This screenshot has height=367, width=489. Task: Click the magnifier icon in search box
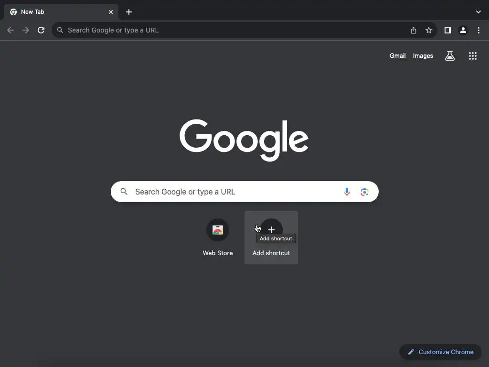click(x=124, y=192)
